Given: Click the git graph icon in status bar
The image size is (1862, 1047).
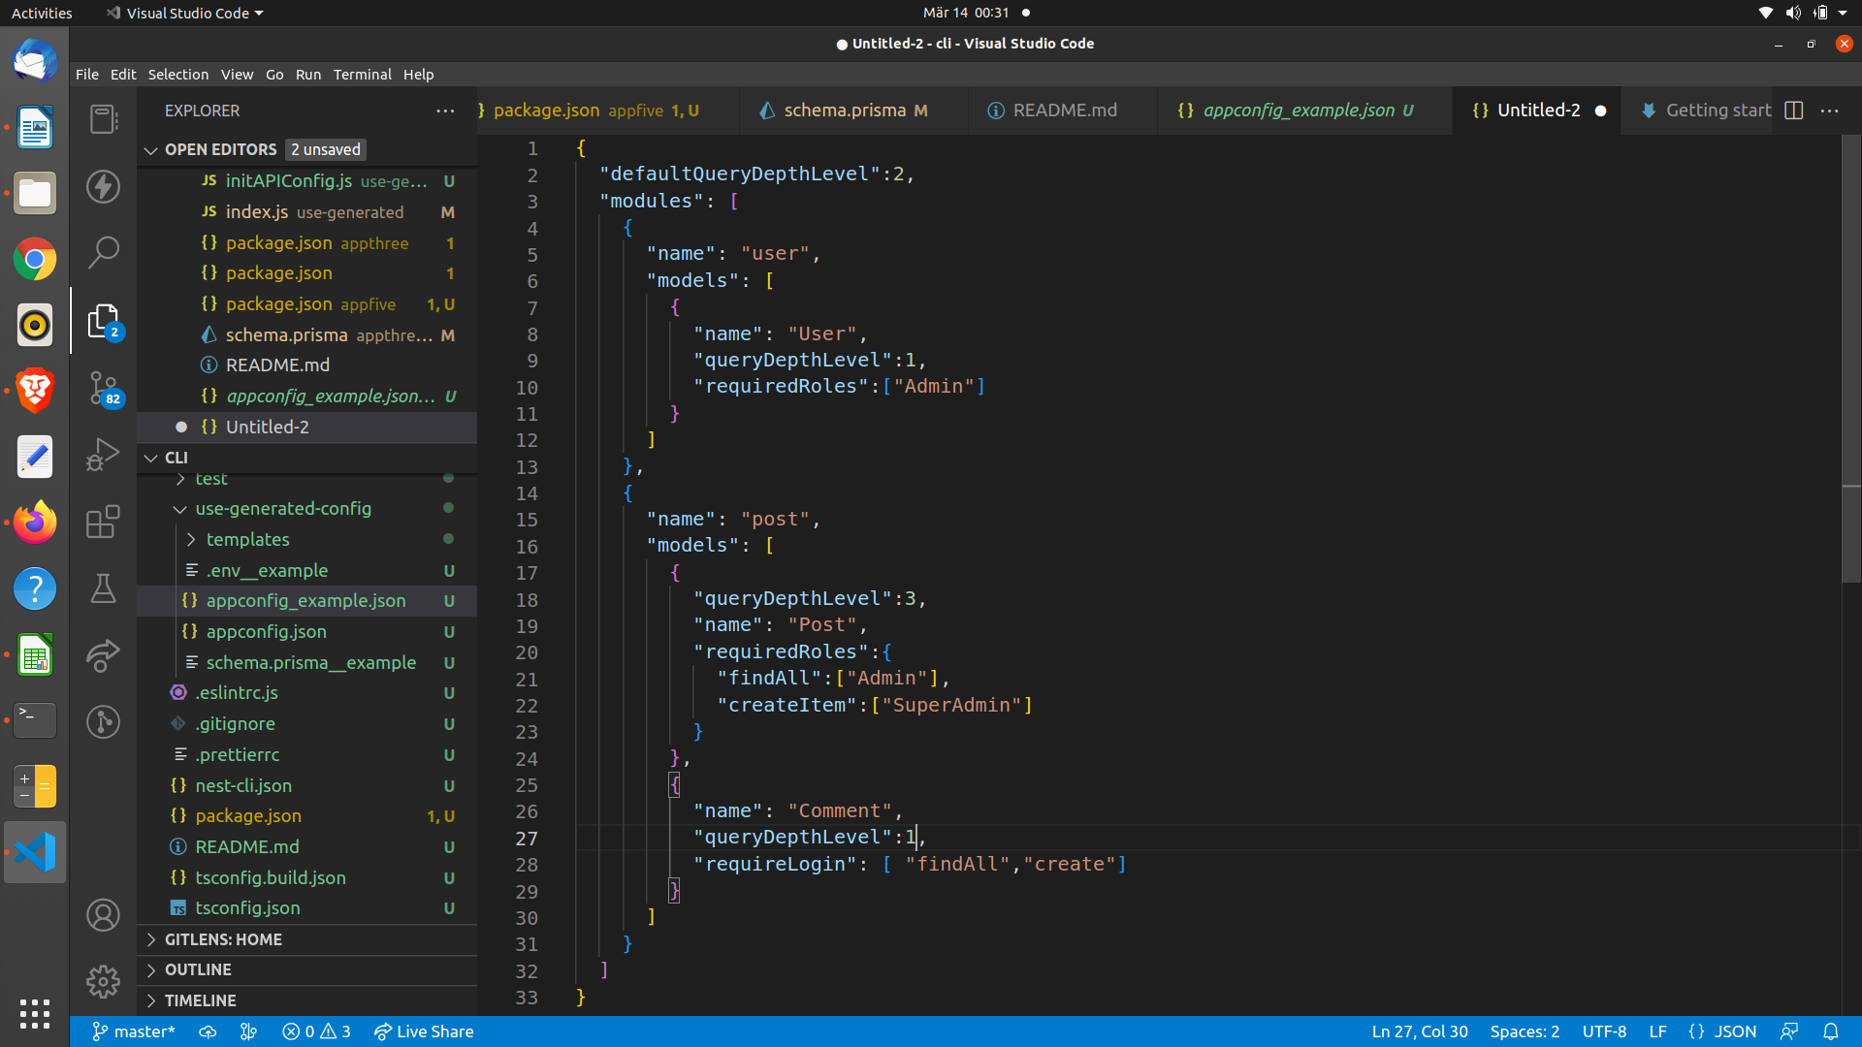Looking at the screenshot, I should (x=248, y=1031).
